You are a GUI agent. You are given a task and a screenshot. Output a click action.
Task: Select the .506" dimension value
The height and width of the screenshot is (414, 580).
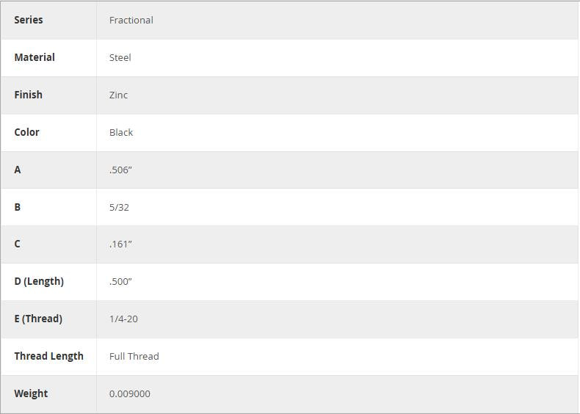(120, 170)
